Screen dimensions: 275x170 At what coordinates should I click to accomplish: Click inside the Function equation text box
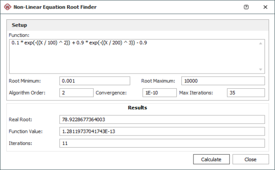pos(137,57)
